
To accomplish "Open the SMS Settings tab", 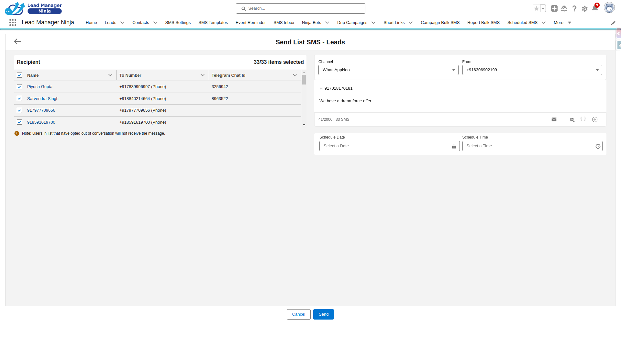I will [178, 23].
